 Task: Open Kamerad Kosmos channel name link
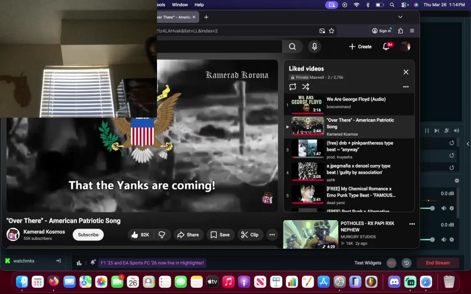coord(44,232)
